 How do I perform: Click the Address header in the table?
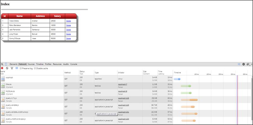point(40,16)
